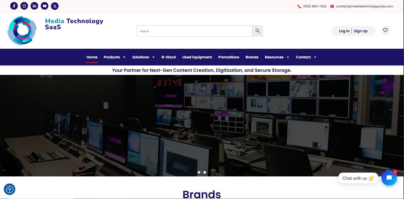Click the control room hero banner image
Image resolution: width=404 pixels, height=199 pixels.
(202, 126)
